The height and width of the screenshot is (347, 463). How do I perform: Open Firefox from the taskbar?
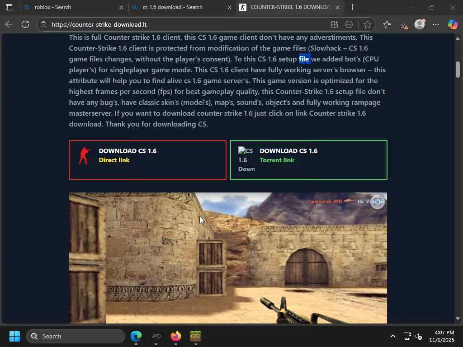[x=176, y=336]
